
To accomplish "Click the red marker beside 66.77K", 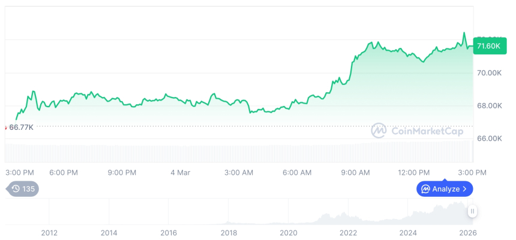I will point(5,127).
